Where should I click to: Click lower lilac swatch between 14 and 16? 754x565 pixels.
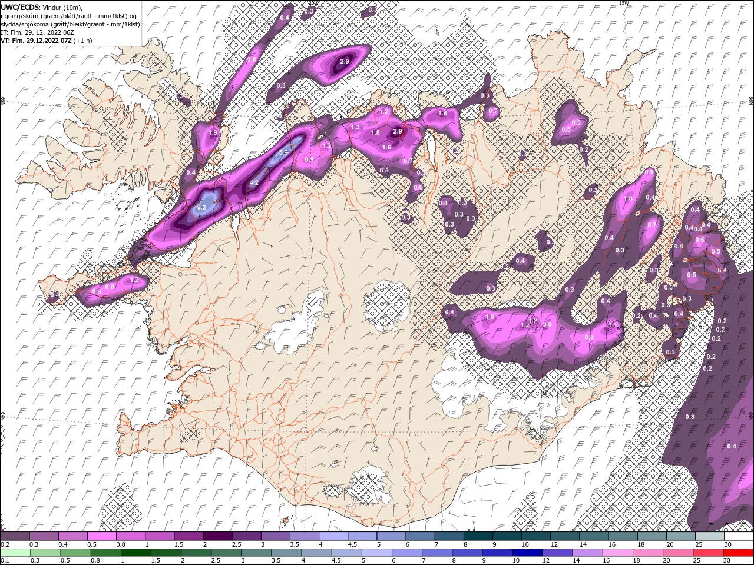click(x=588, y=552)
